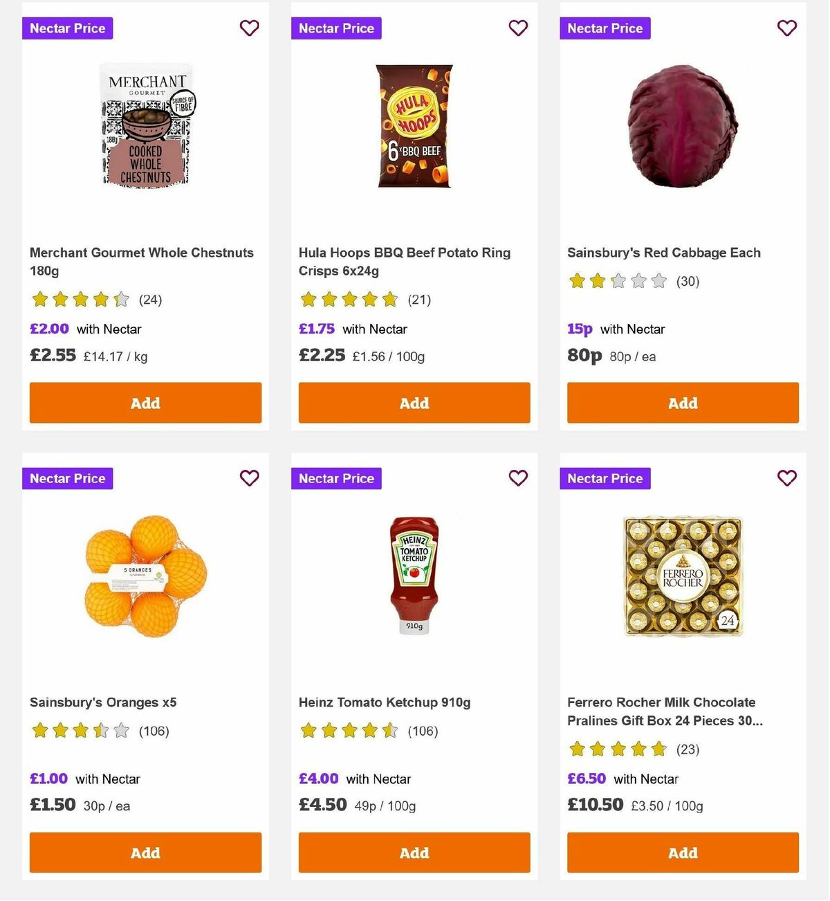Click the Nectar Price badge on Heinz Ketchup
Screen dimensions: 830x901
(336, 477)
